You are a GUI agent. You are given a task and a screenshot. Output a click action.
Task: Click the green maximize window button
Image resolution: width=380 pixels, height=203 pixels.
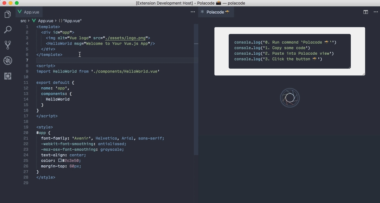17,3
